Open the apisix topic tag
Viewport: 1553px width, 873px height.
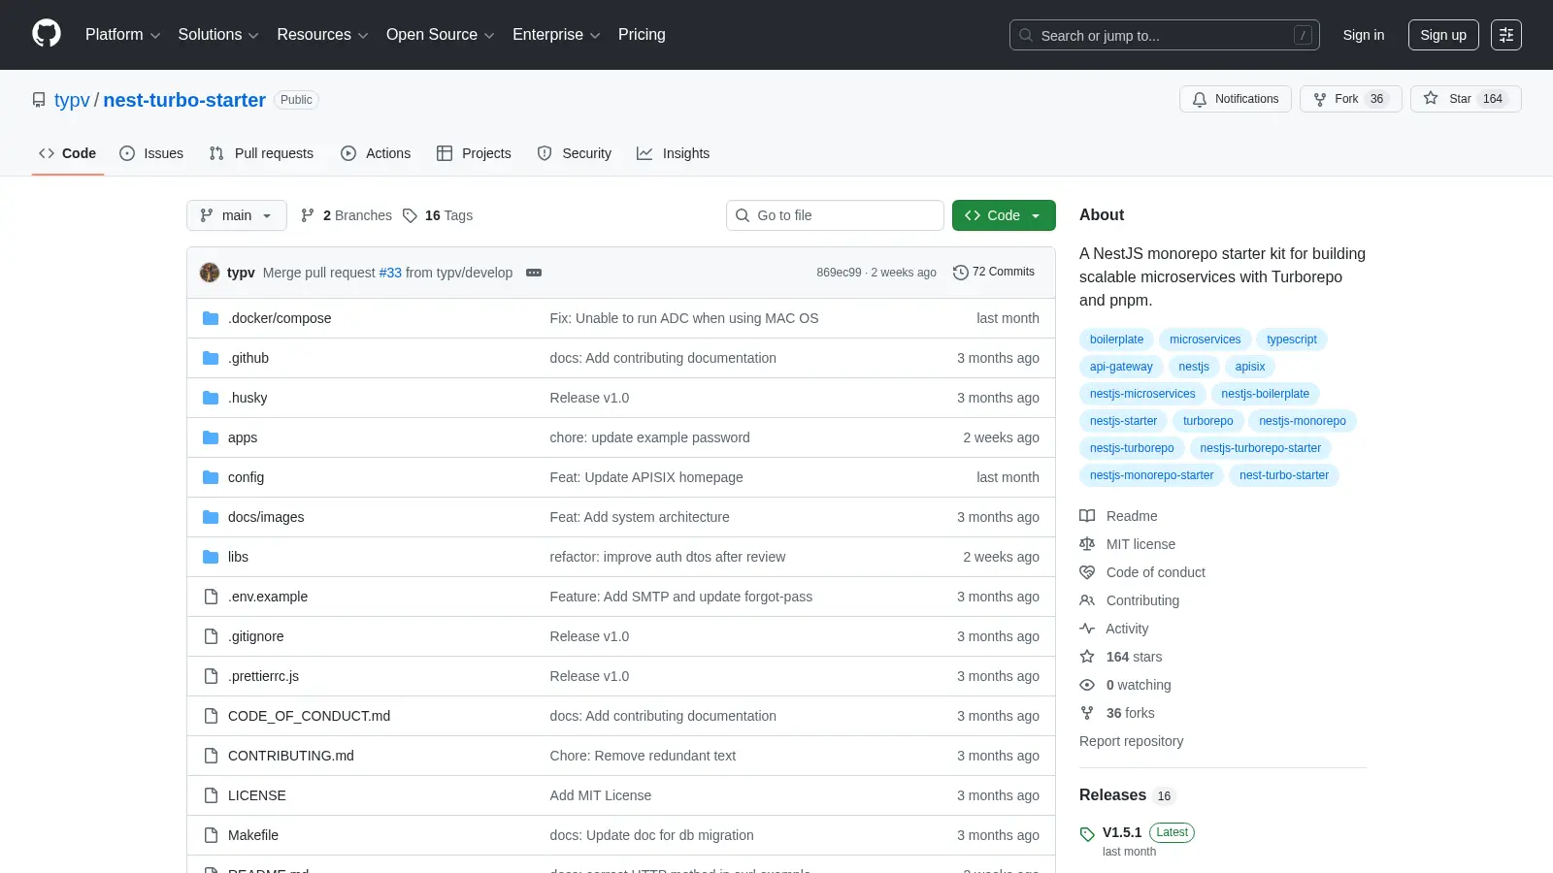tap(1250, 367)
